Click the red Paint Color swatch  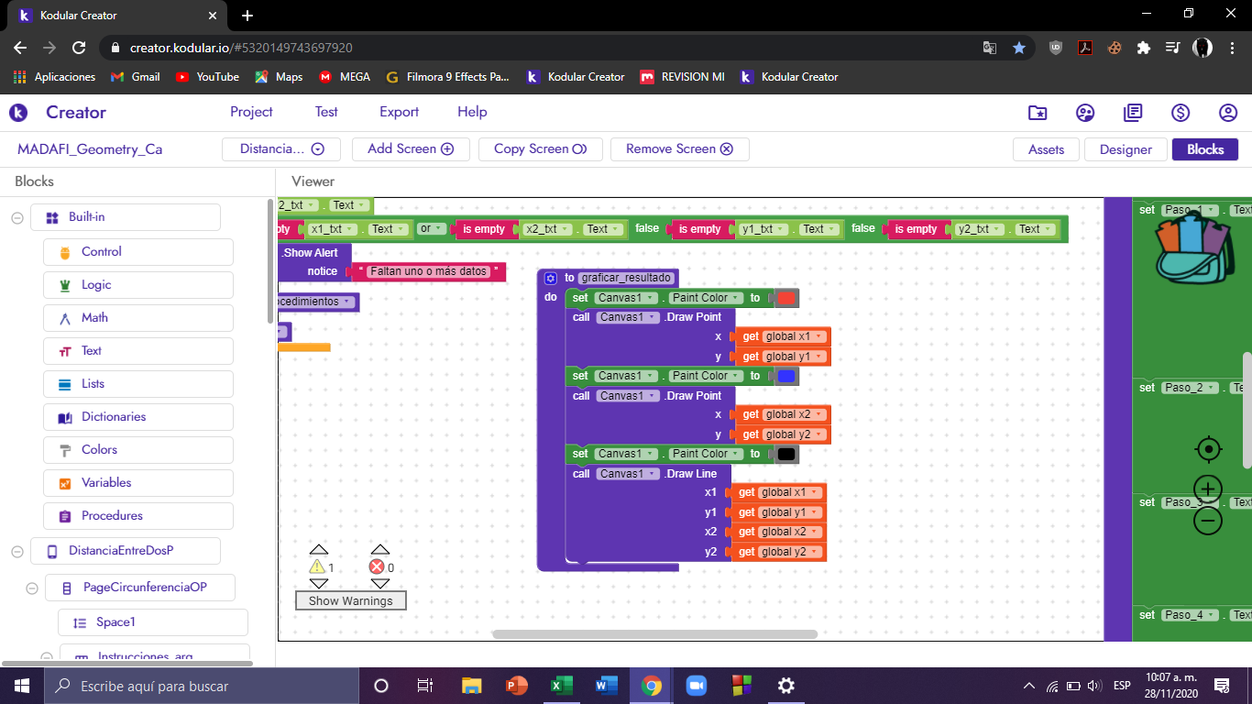pos(786,298)
